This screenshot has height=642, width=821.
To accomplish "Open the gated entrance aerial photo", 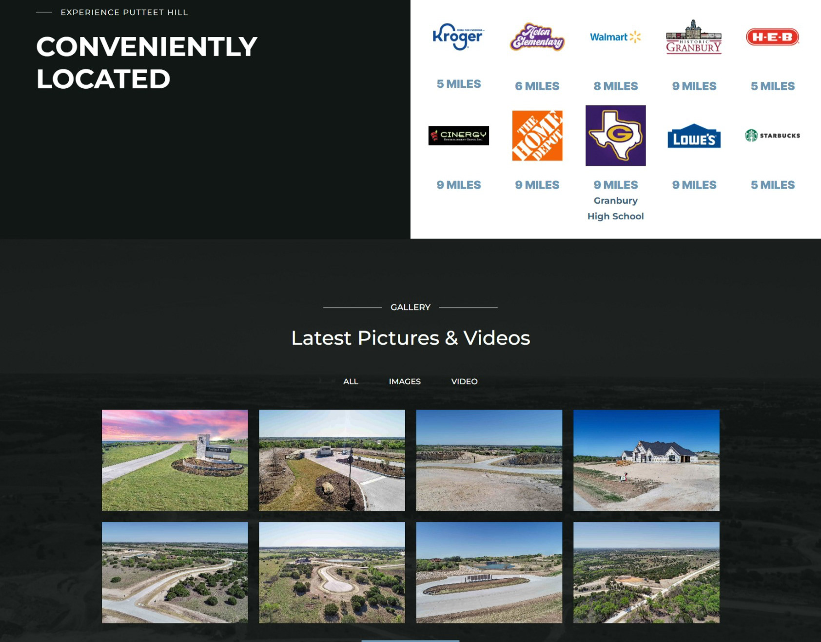I will coord(332,460).
